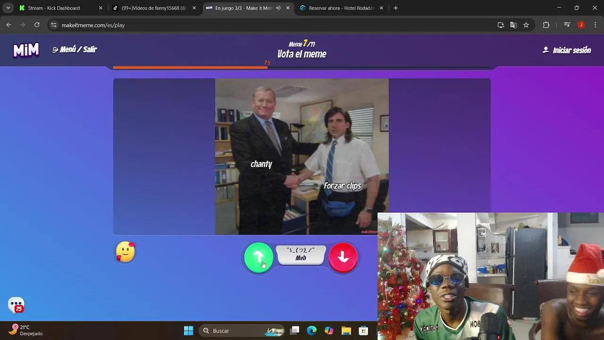Click the 'Vota el meme' heading
The image size is (604, 340).
pyautogui.click(x=302, y=54)
